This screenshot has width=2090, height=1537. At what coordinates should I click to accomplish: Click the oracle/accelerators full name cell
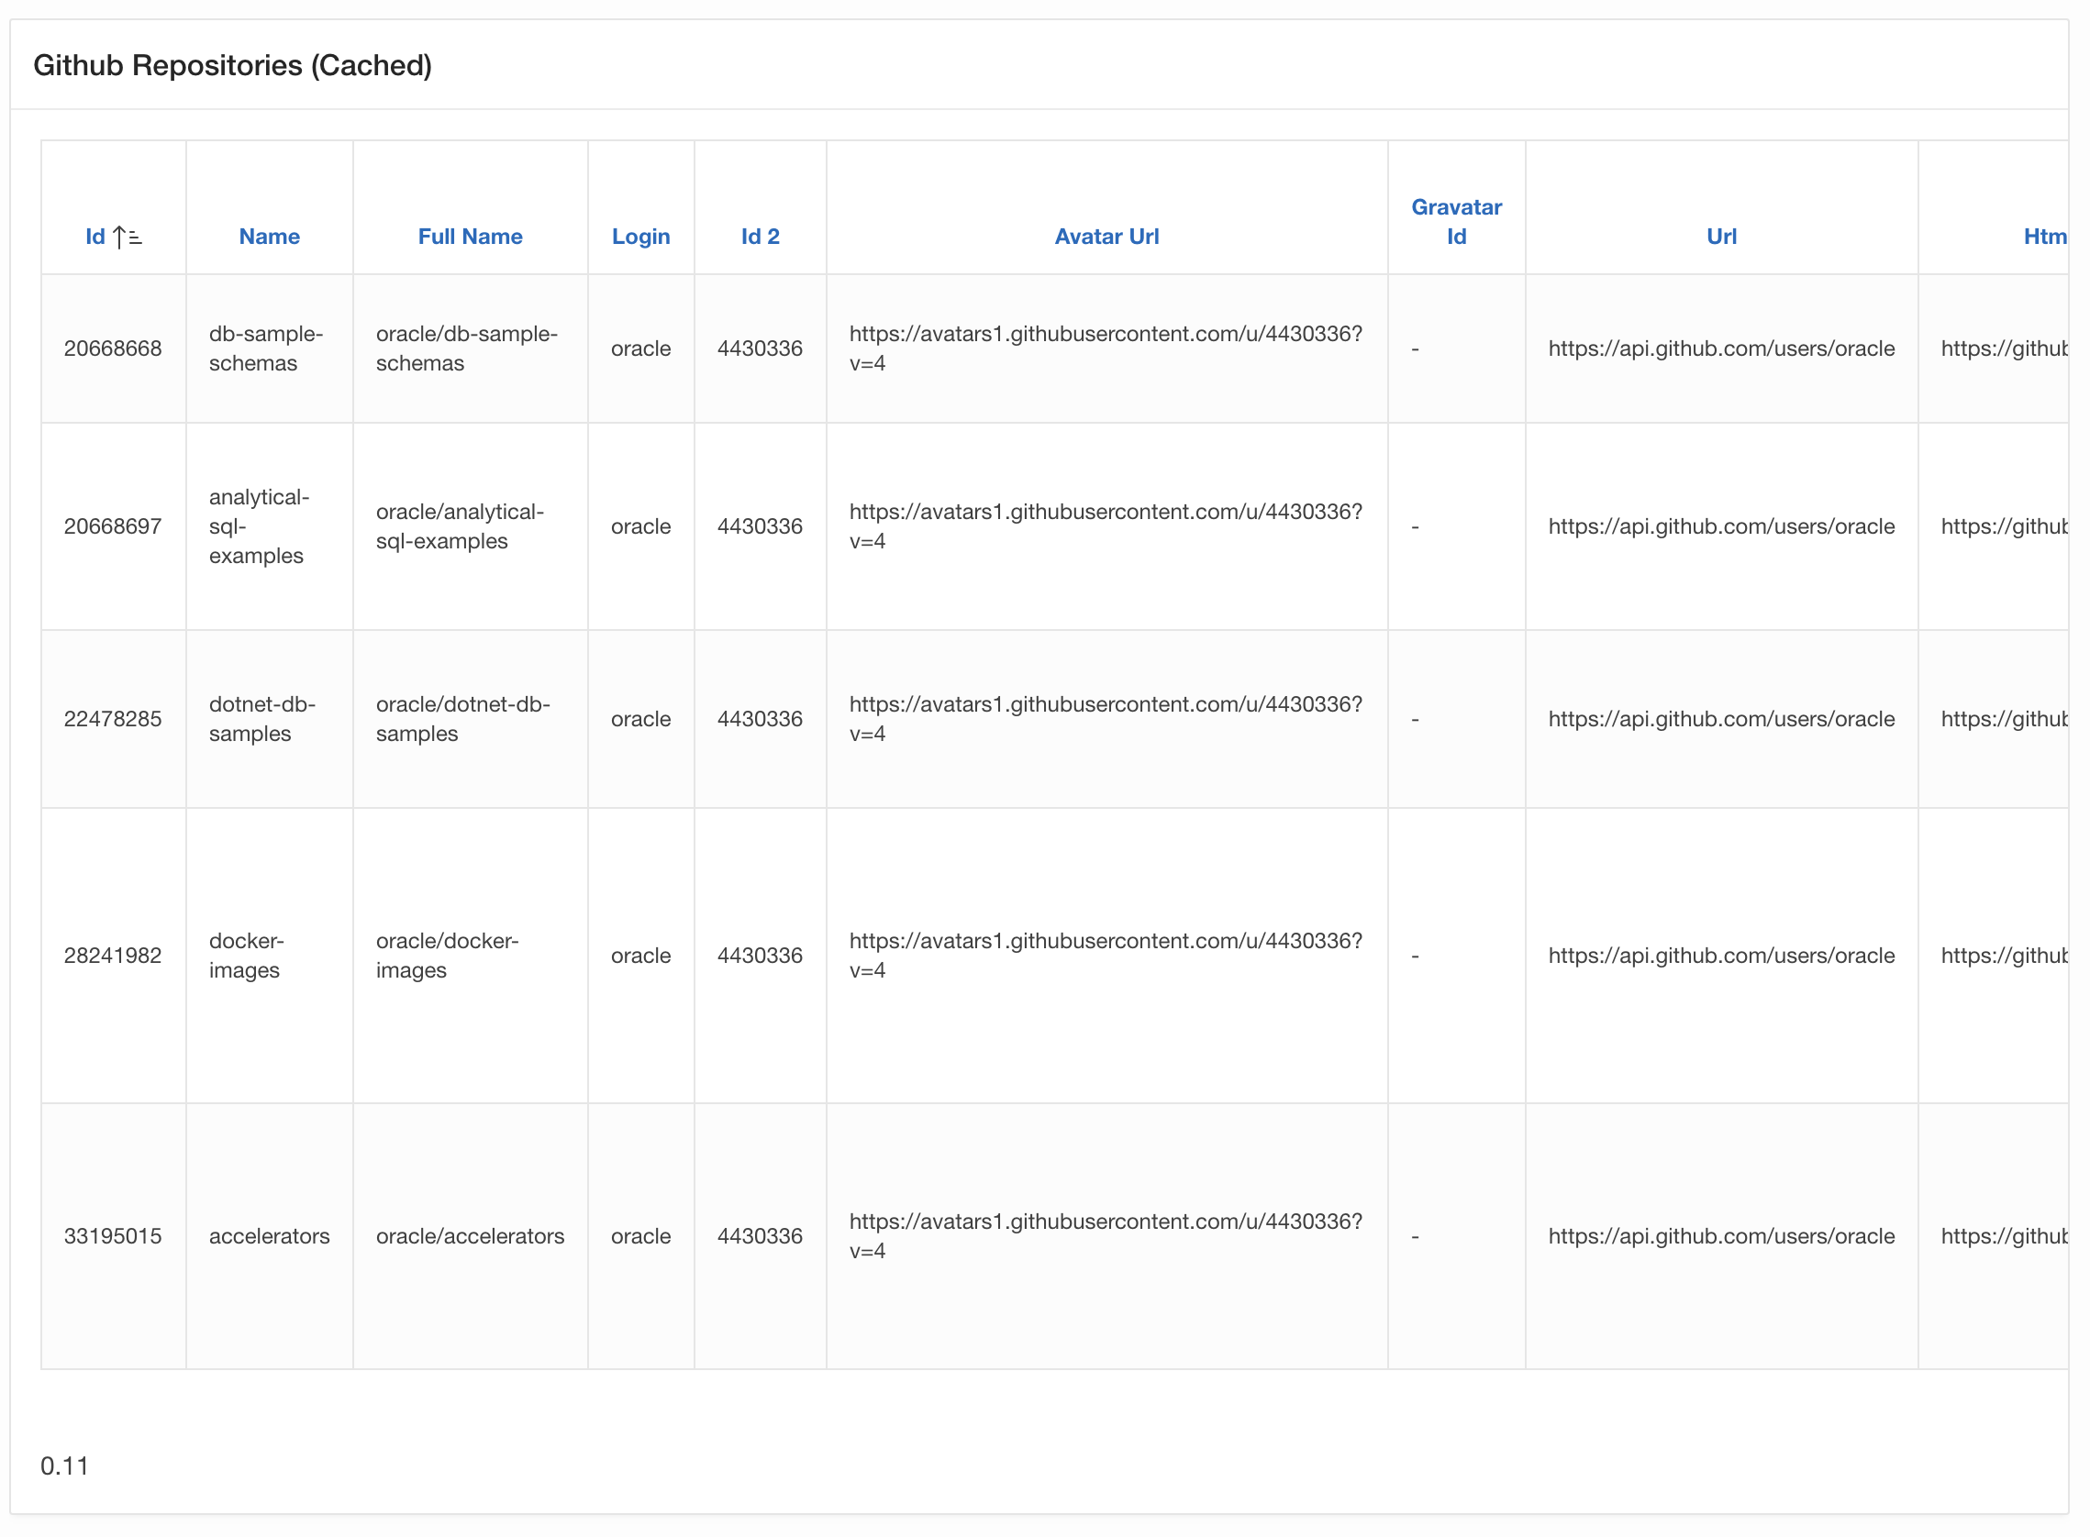click(x=470, y=1235)
